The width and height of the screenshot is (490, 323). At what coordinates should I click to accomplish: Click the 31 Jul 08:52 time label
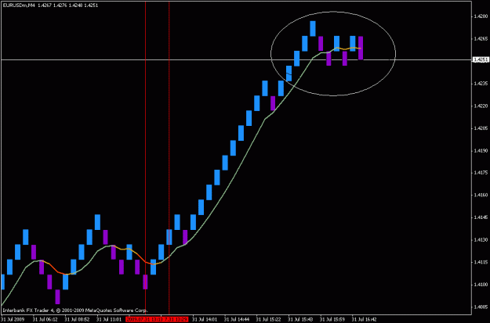click(x=77, y=320)
